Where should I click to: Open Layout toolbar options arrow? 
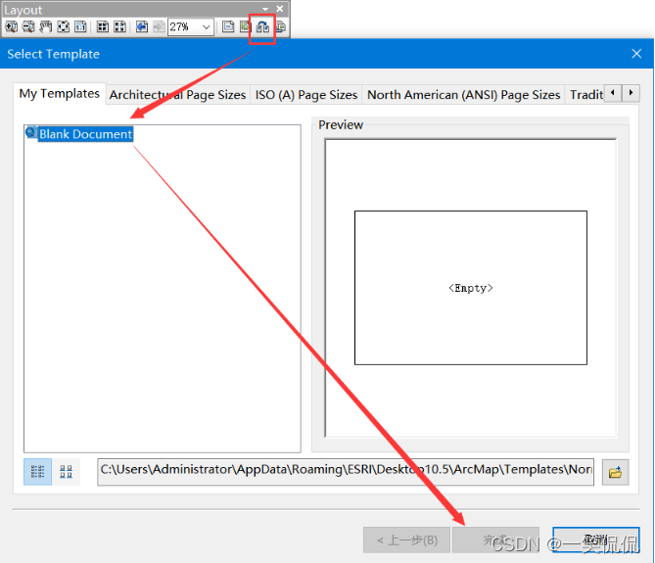265,9
